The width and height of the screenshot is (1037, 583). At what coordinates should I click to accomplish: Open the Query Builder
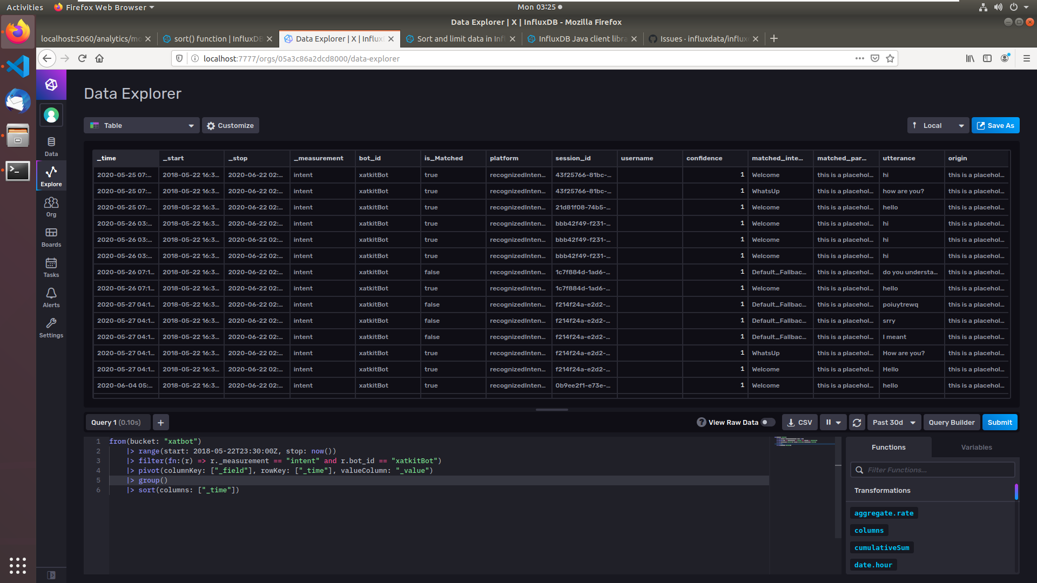click(952, 423)
